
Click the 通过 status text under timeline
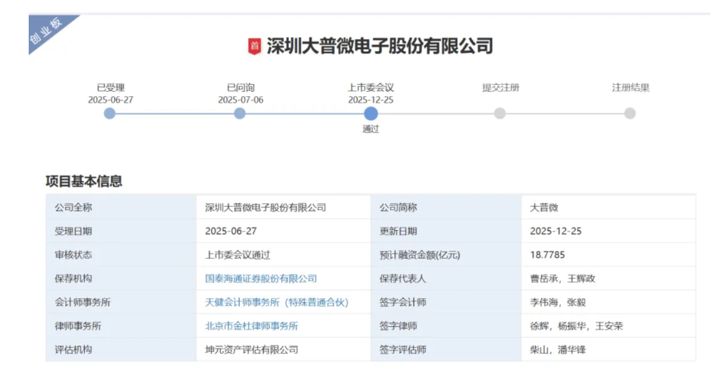[371, 129]
